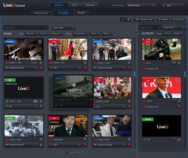Screen dimensions: 188x158
Task: Switch to the DEVICE LIST tab
Action: coord(41,13)
